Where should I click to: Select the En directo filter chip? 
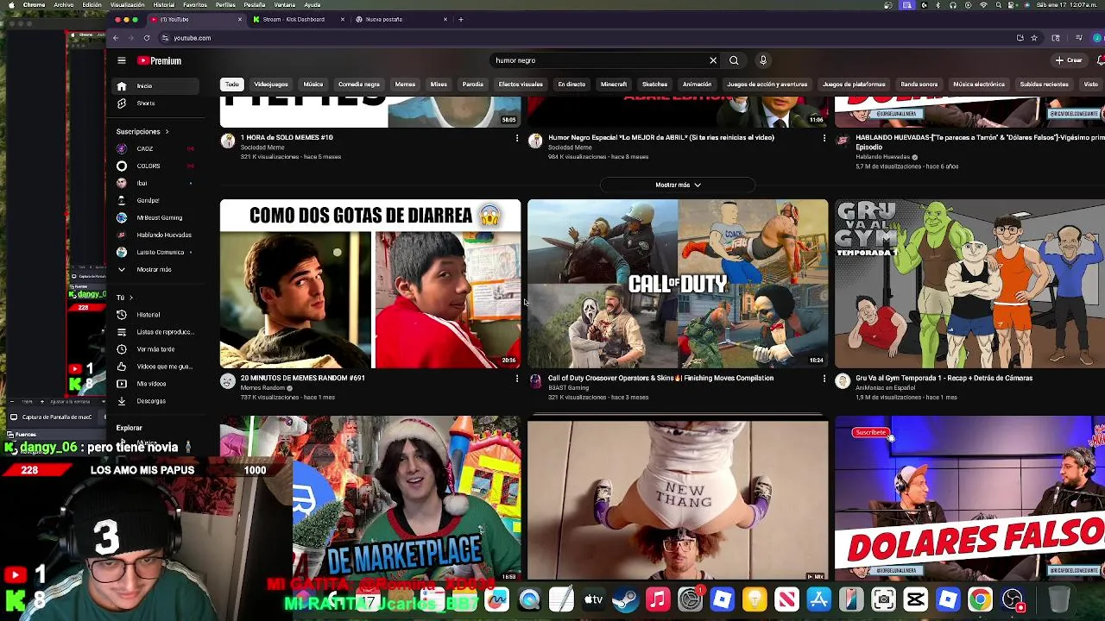point(571,85)
